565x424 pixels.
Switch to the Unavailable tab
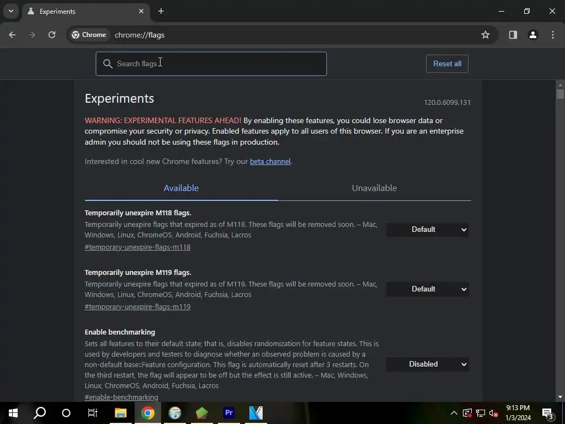pos(375,188)
